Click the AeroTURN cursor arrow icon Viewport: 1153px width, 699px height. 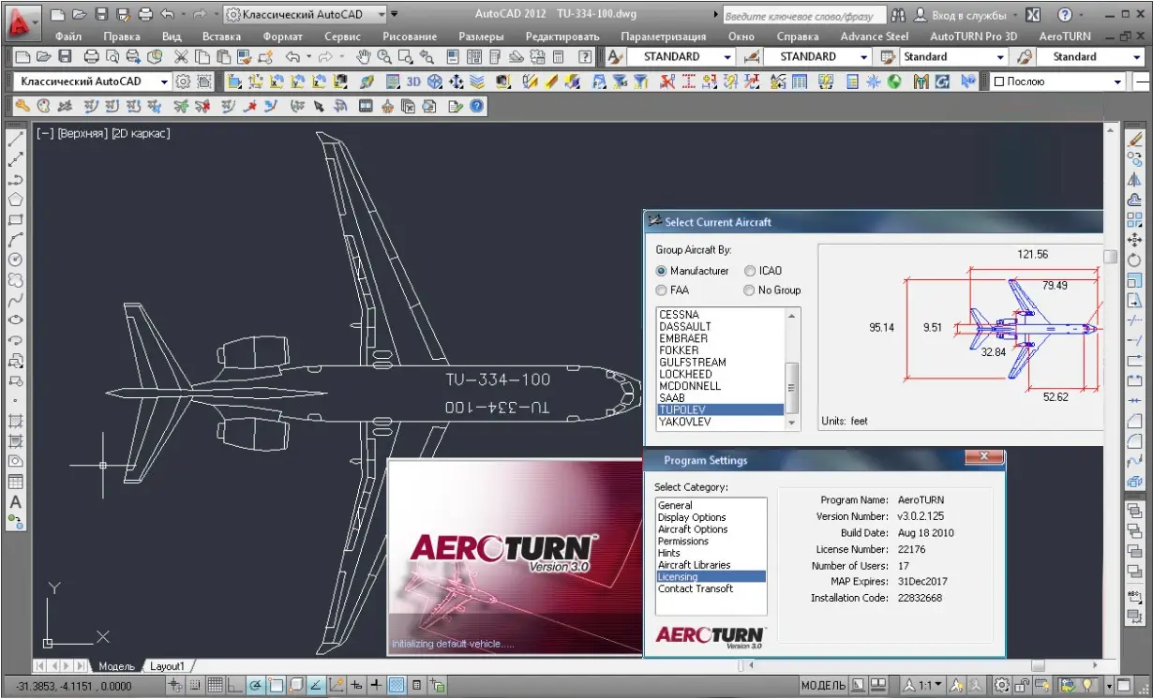click(x=319, y=106)
